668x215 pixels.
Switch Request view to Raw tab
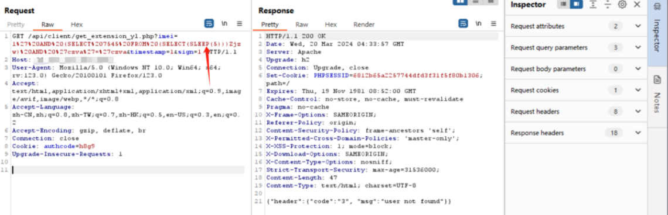[47, 25]
